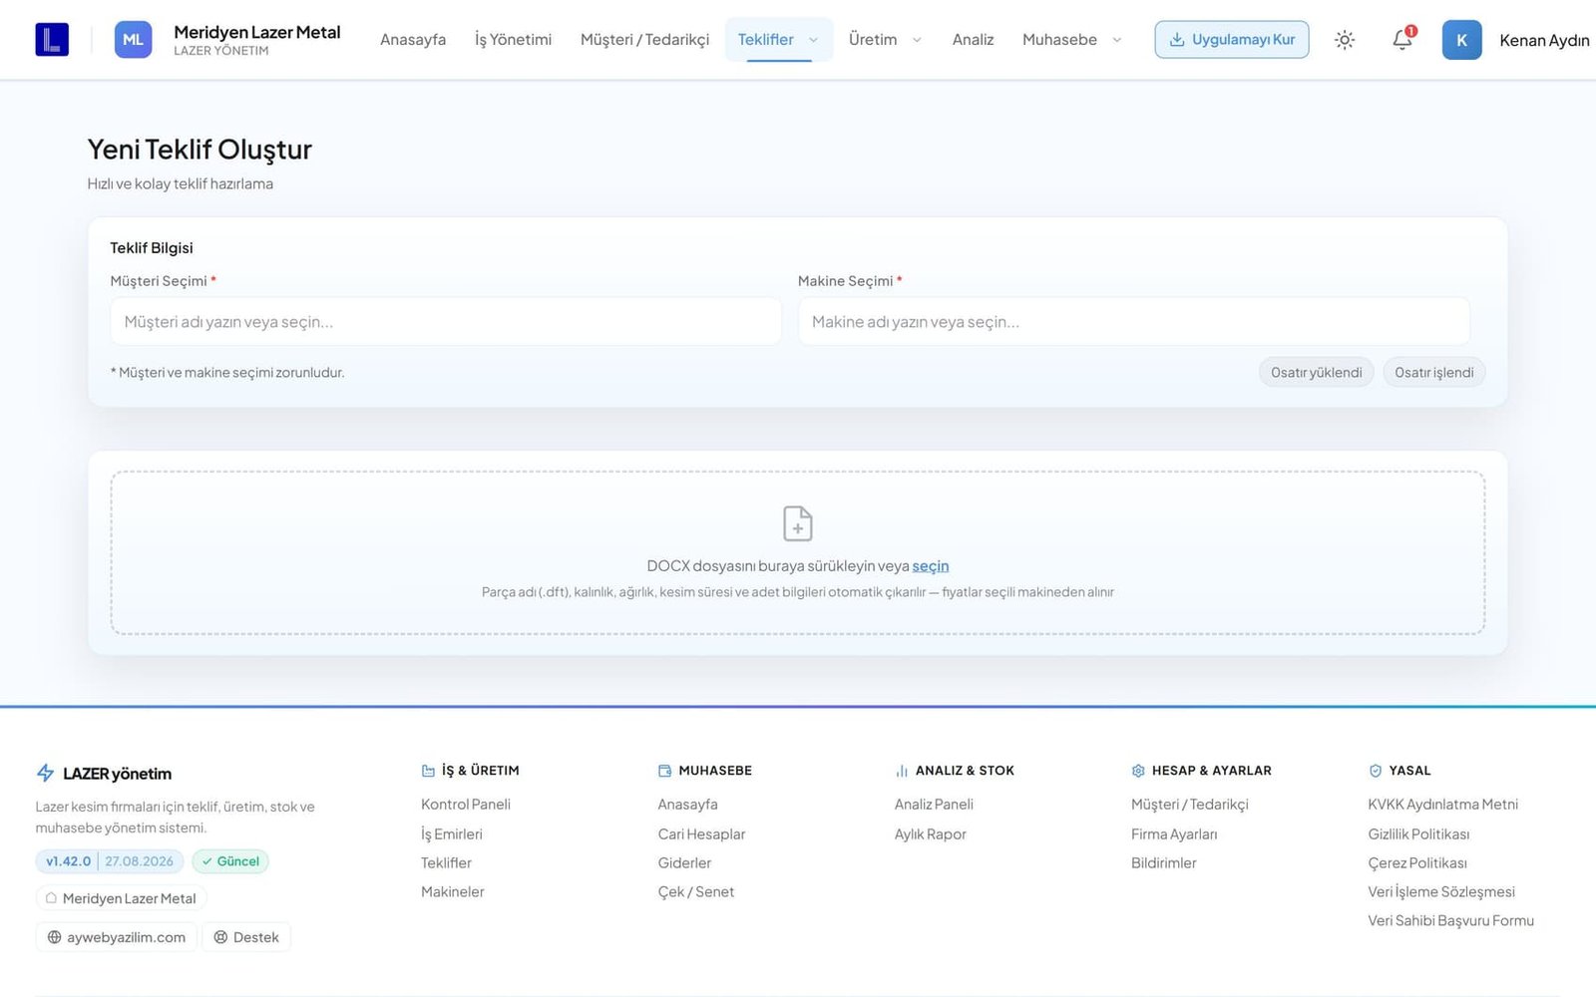Screen dimensions: 1596x997
Task: Click the İş & Üretim folder icon
Action: click(428, 771)
